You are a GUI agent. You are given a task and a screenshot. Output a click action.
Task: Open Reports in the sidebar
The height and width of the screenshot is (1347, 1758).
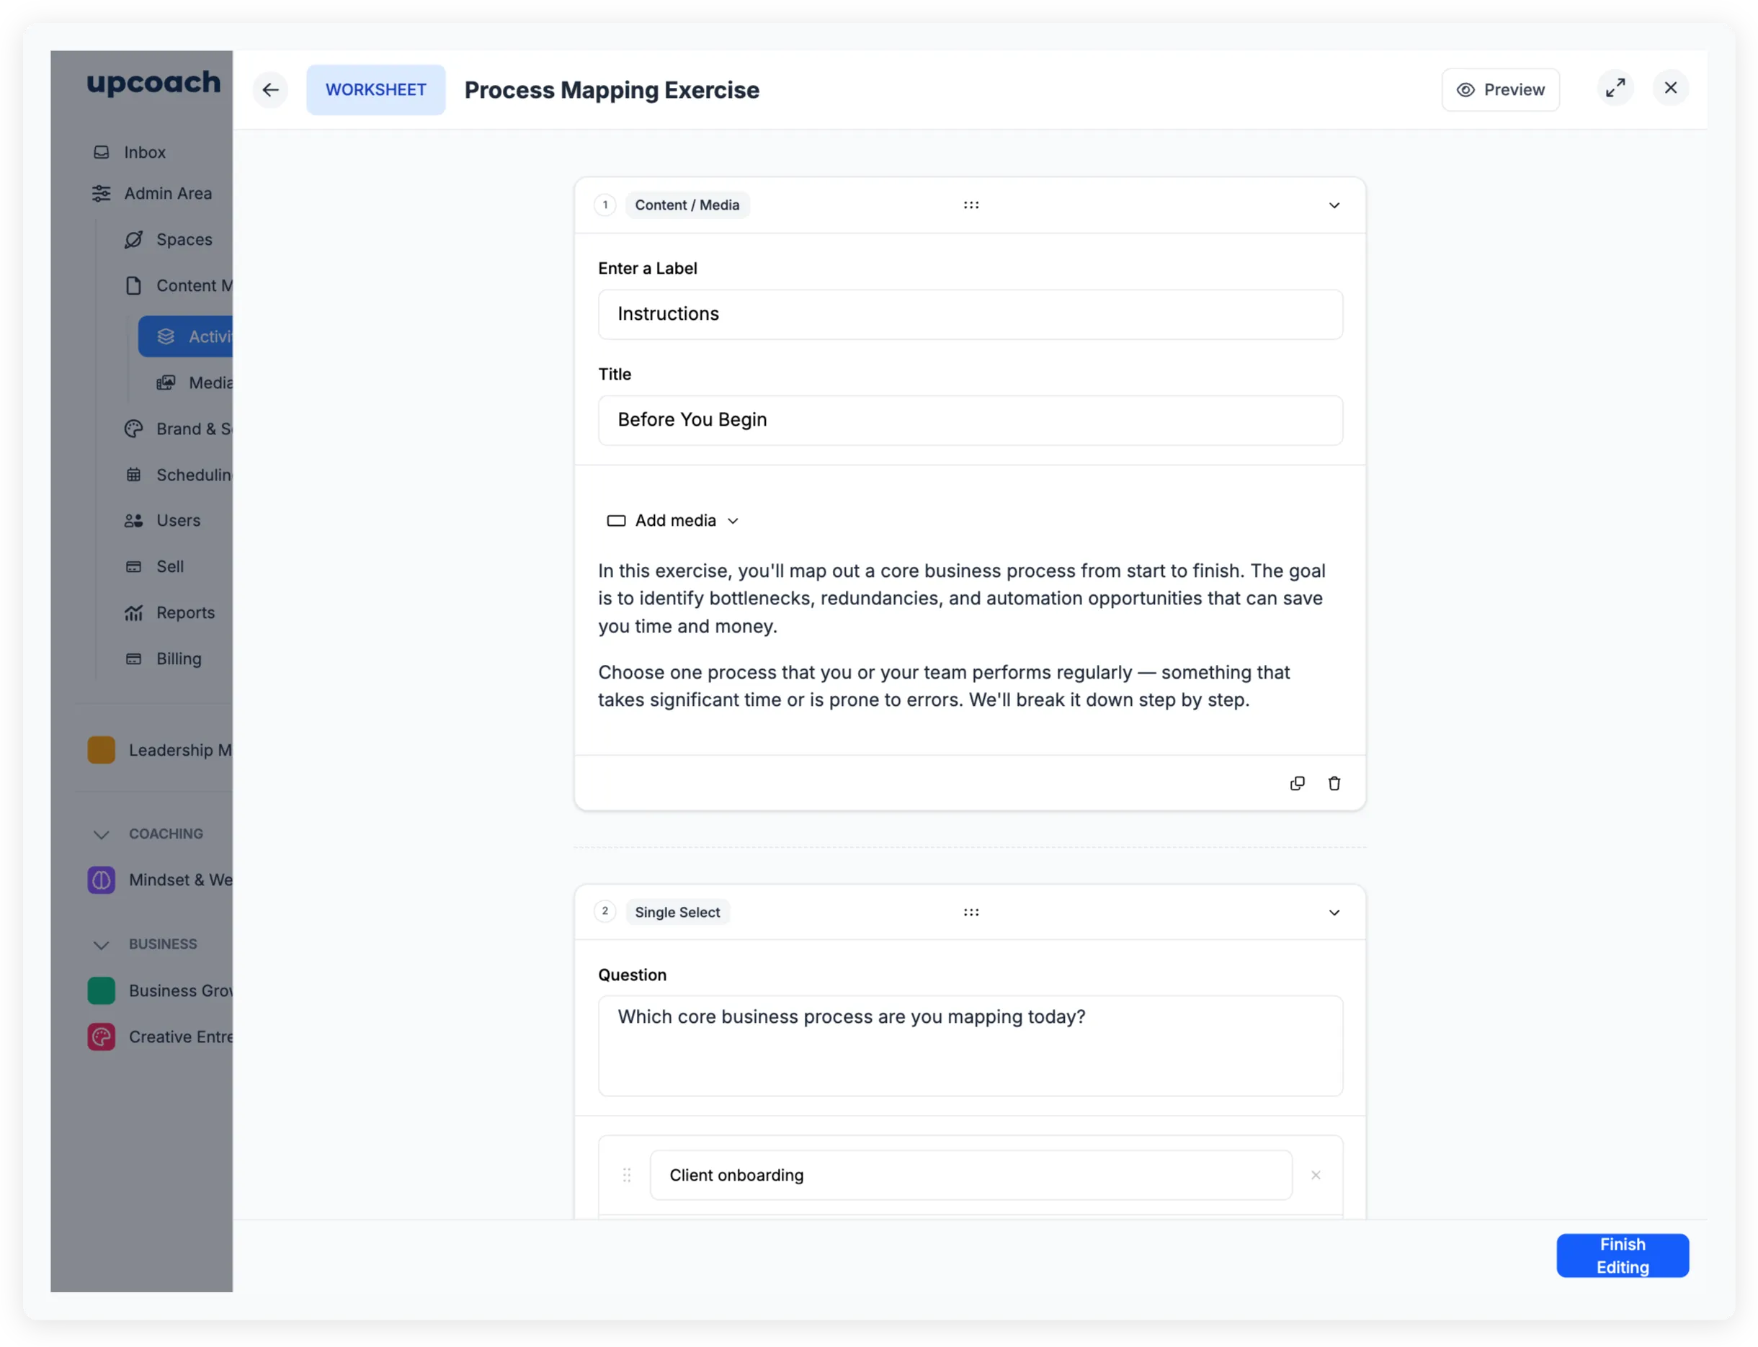185,612
